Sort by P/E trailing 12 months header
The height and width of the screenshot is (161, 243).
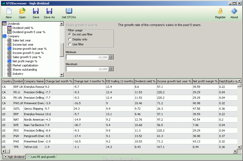coord(120,81)
